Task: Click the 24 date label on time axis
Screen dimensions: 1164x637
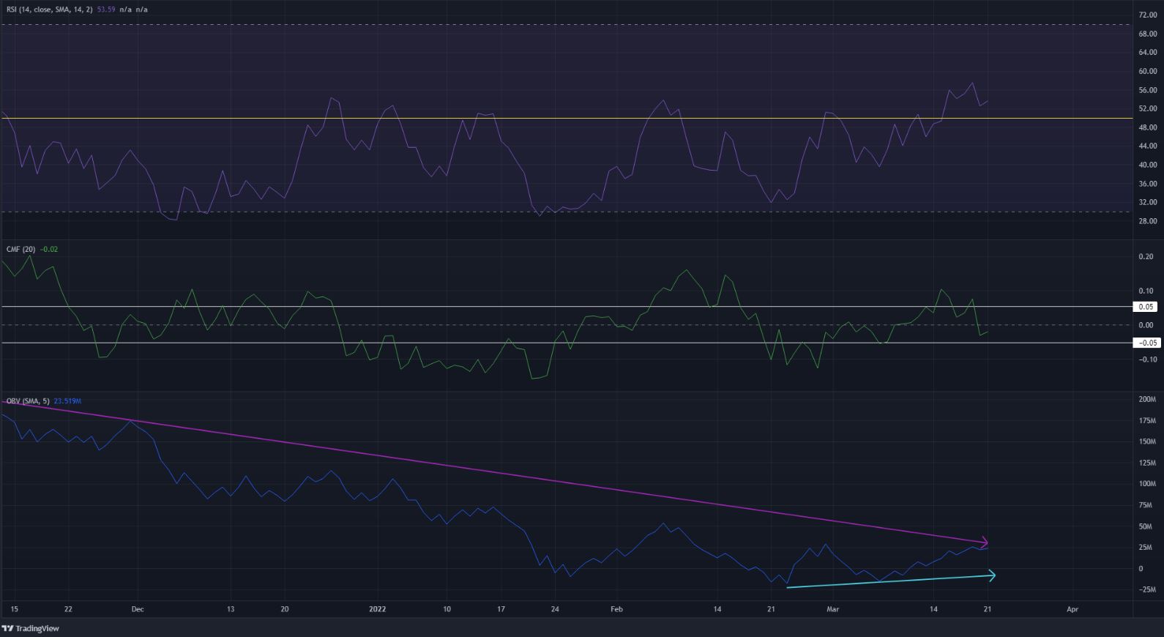Action: (555, 608)
